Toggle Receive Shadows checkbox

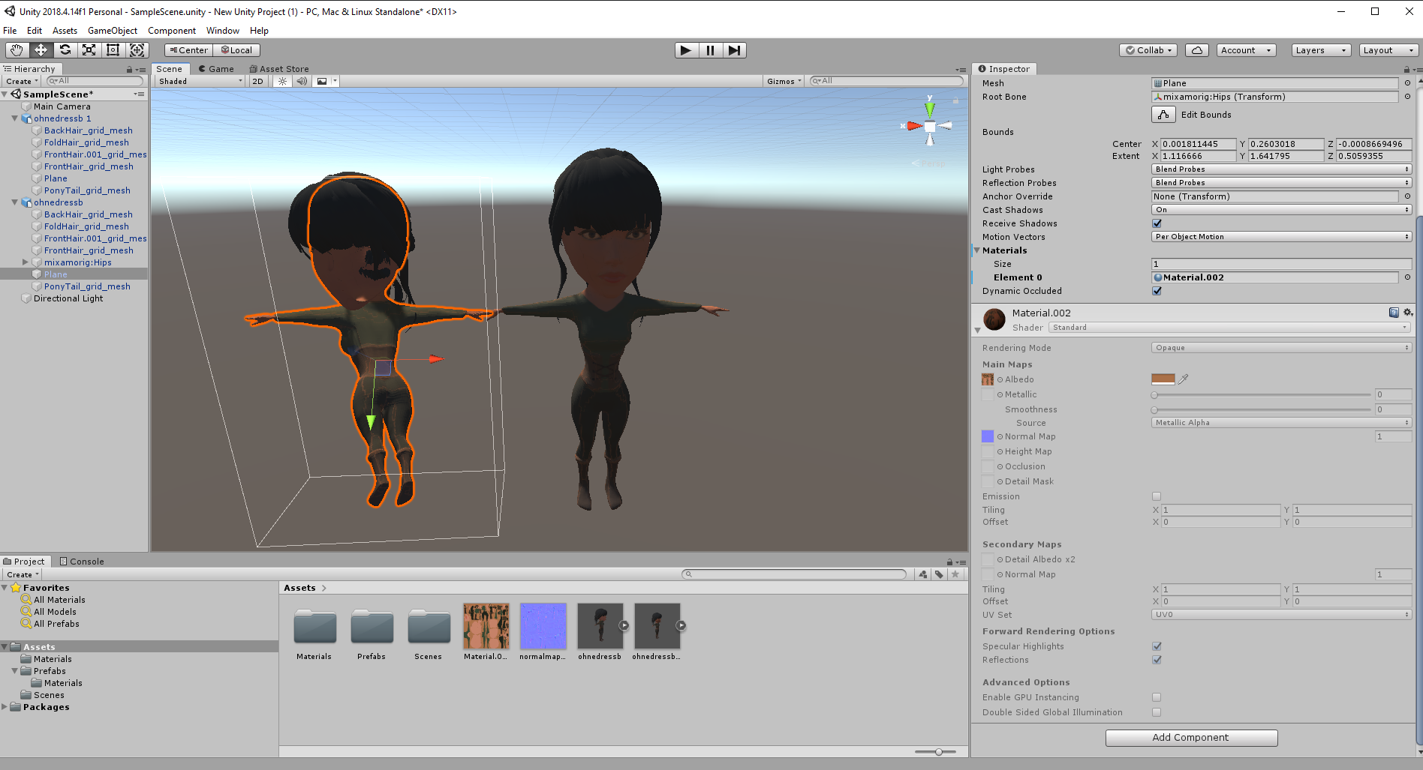pos(1157,223)
